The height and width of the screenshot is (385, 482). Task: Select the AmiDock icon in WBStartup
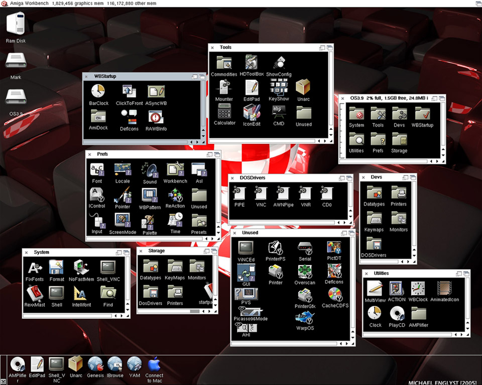pyautogui.click(x=98, y=117)
